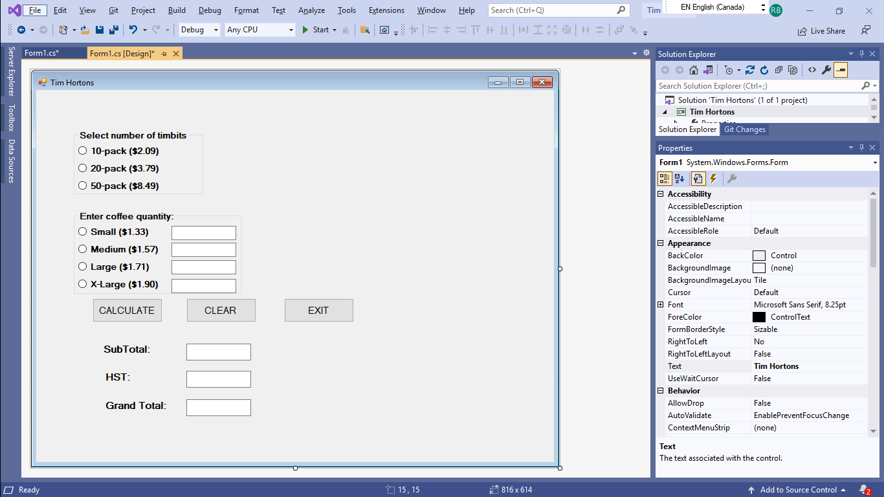This screenshot has height=497, width=884.
Task: Toggle Categorized view in Properties panel
Action: [665, 179]
